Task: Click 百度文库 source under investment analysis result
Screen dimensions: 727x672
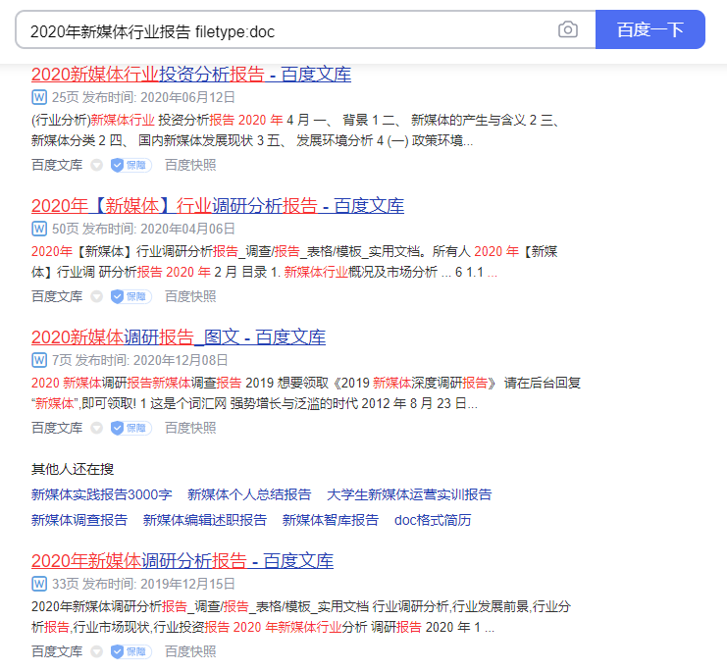Action: pyautogui.click(x=57, y=165)
